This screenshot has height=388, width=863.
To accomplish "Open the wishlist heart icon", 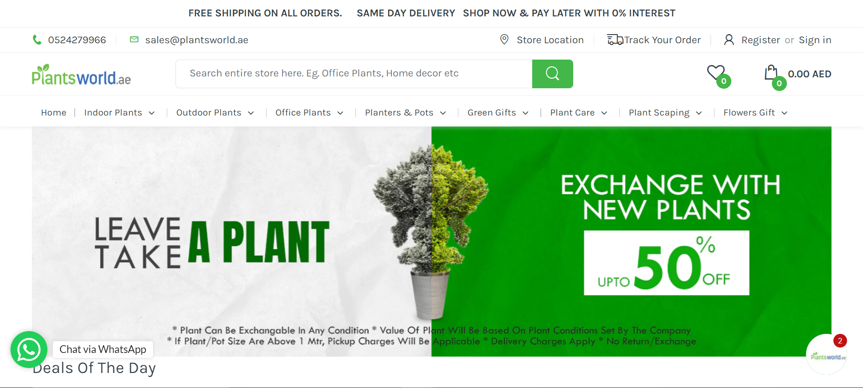I will 716,72.
